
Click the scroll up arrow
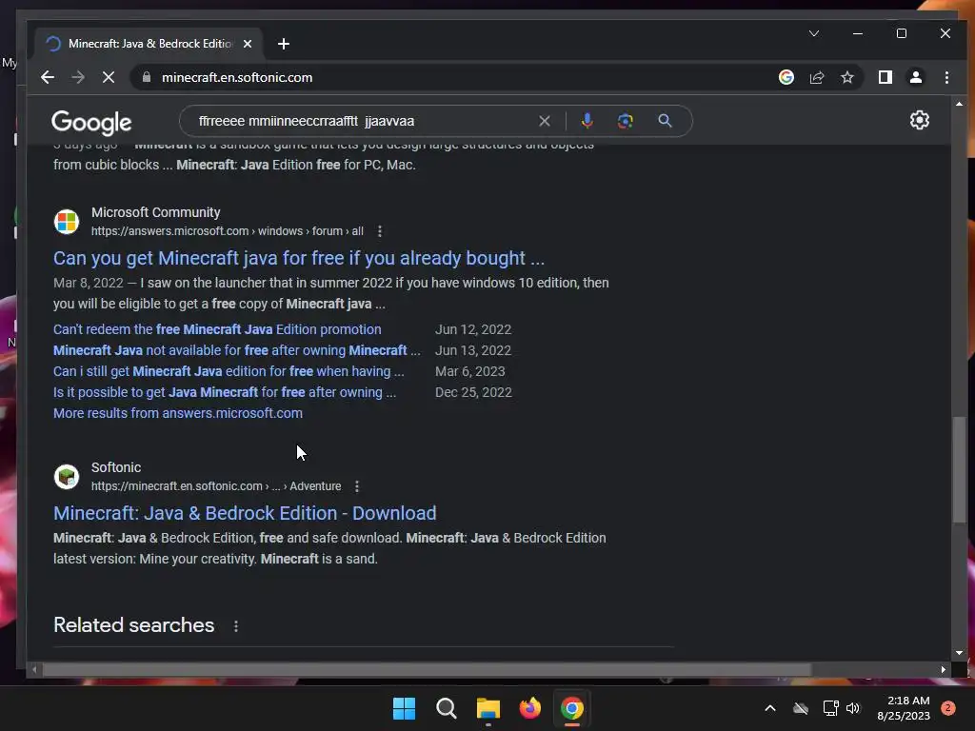click(960, 104)
